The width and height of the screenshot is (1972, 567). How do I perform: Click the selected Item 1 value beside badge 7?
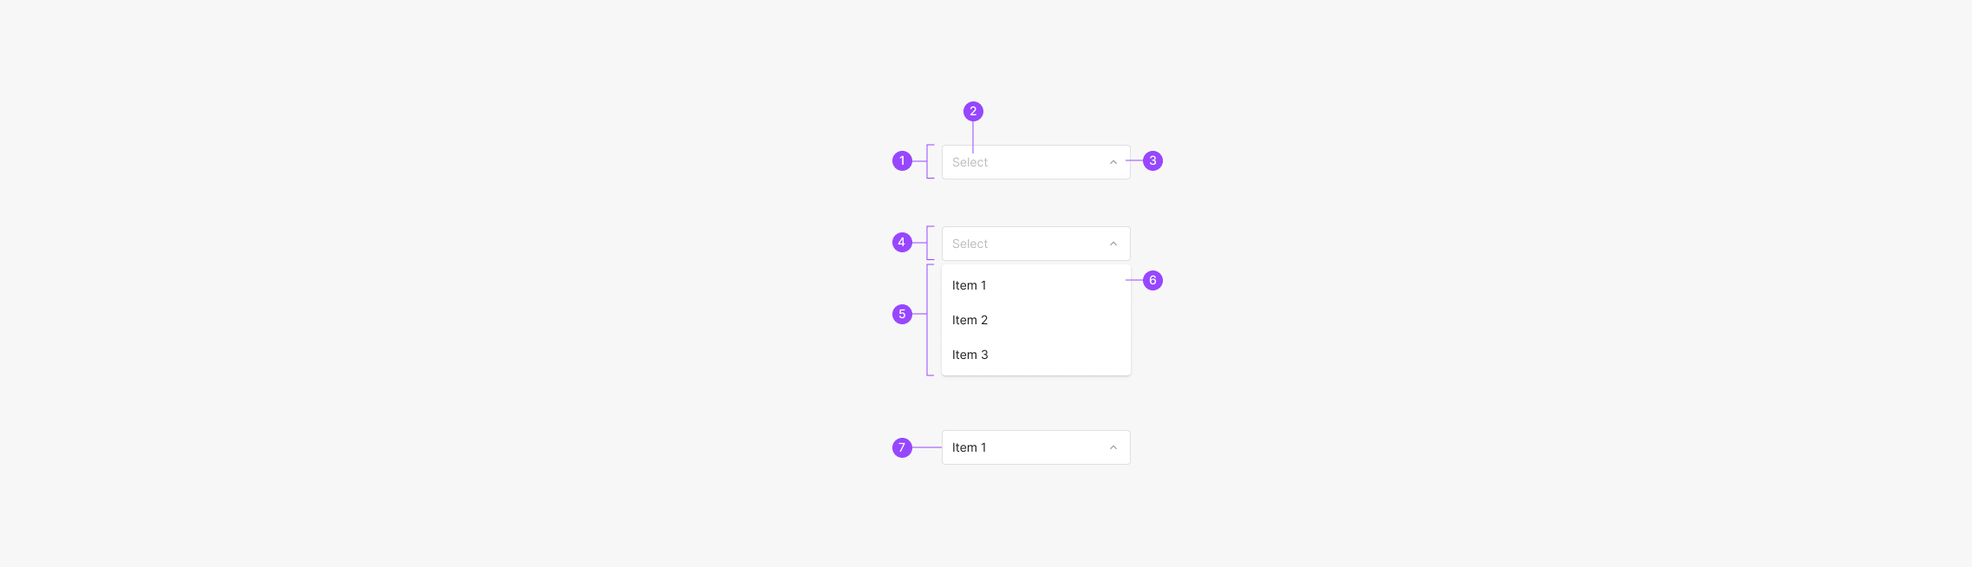pyautogui.click(x=969, y=447)
